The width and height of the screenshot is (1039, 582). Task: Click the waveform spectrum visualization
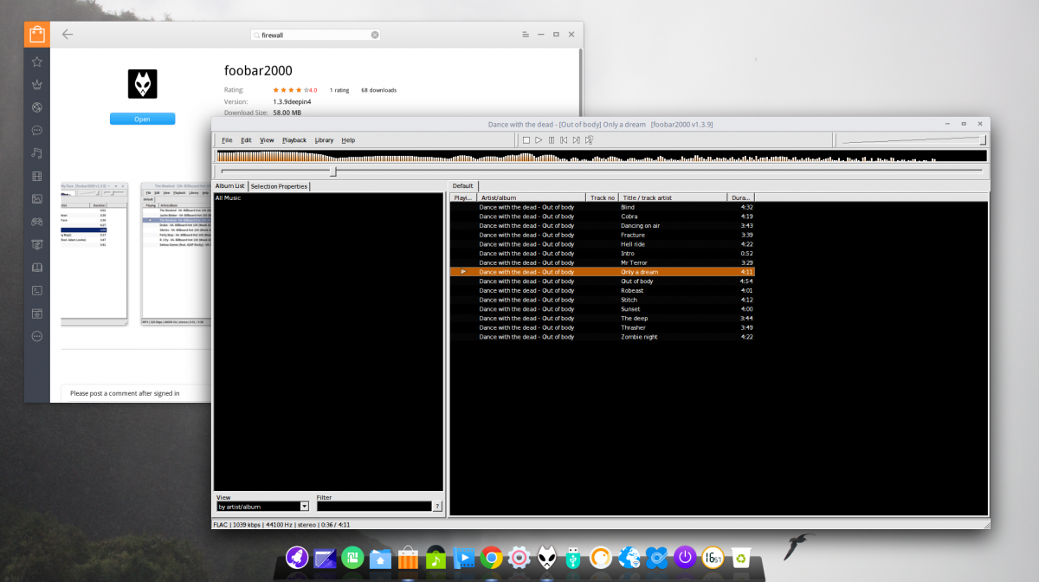(x=601, y=157)
